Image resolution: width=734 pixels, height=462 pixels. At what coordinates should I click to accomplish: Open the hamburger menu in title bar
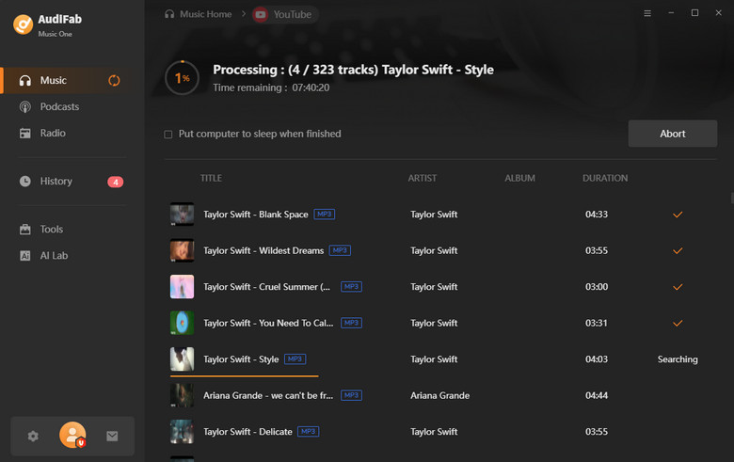[647, 13]
